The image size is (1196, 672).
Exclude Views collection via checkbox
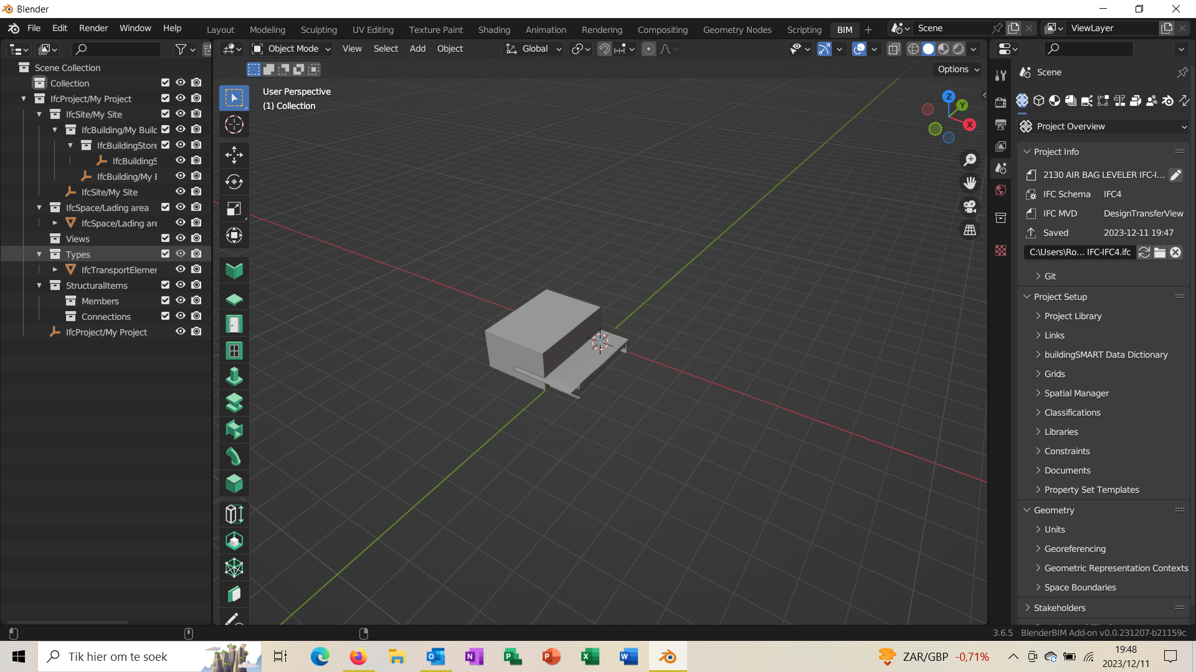click(x=165, y=238)
